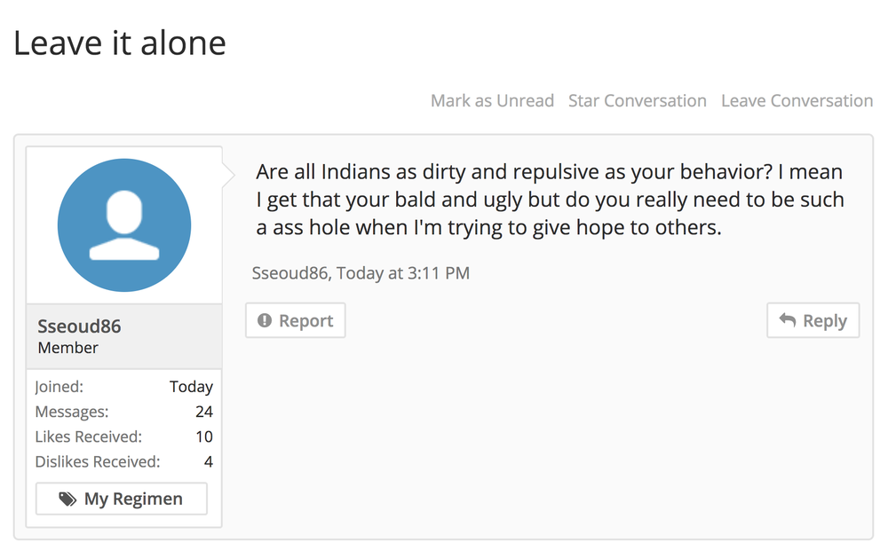
Task: Click the reply arrow icon
Action: 787,321
